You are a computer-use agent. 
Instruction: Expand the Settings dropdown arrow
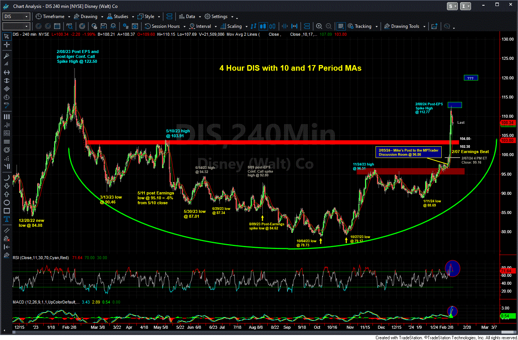click(x=232, y=17)
